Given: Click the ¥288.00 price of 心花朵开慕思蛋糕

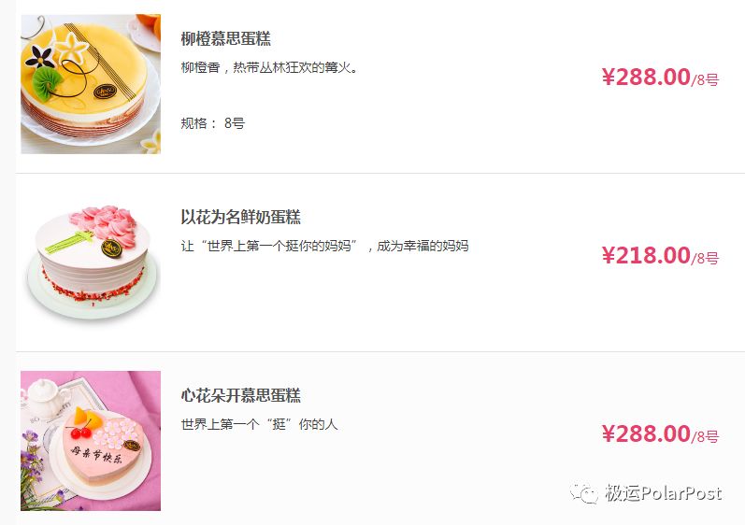Looking at the screenshot, I should coord(646,433).
